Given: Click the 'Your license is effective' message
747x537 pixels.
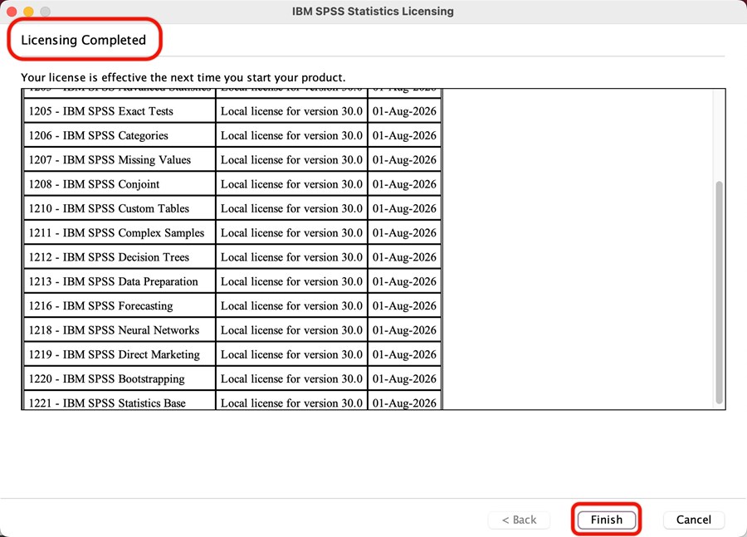Looking at the screenshot, I should click(x=183, y=78).
